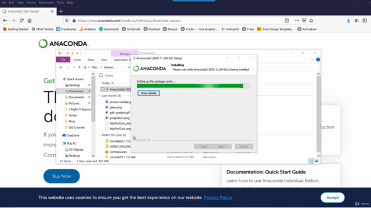Go to Firefox home page icon
The image size is (371, 208).
click(x=30, y=21)
